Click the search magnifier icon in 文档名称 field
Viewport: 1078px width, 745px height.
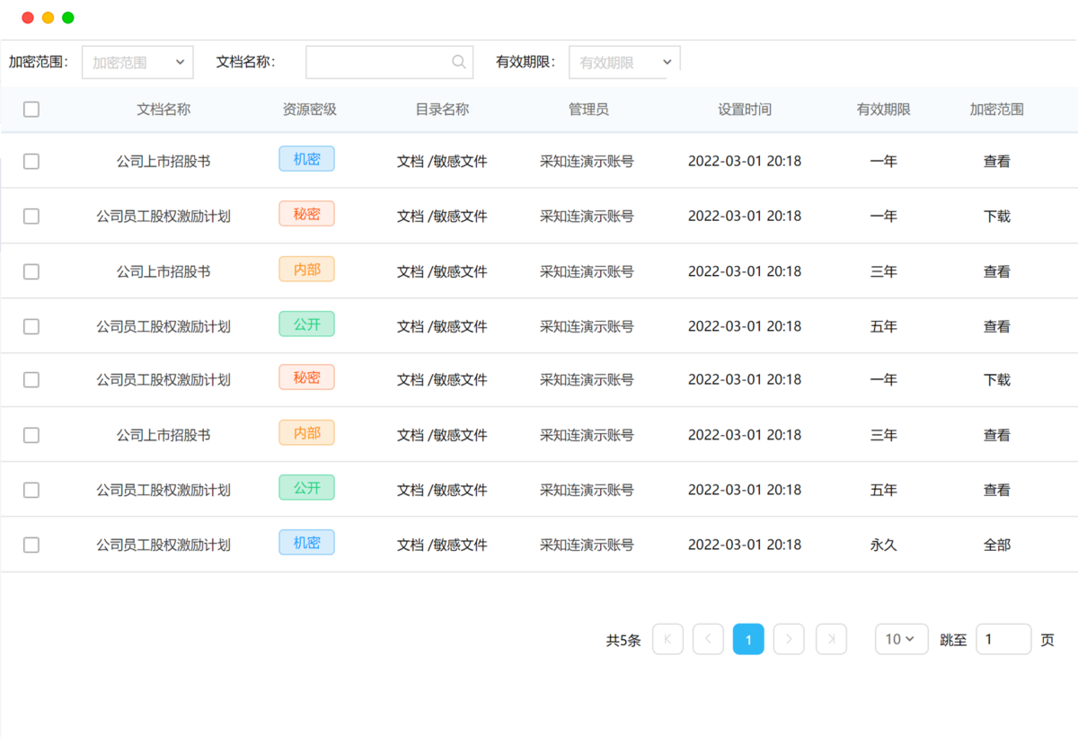click(x=459, y=62)
